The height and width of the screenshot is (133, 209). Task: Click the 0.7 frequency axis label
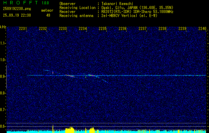click(x=3, y=110)
